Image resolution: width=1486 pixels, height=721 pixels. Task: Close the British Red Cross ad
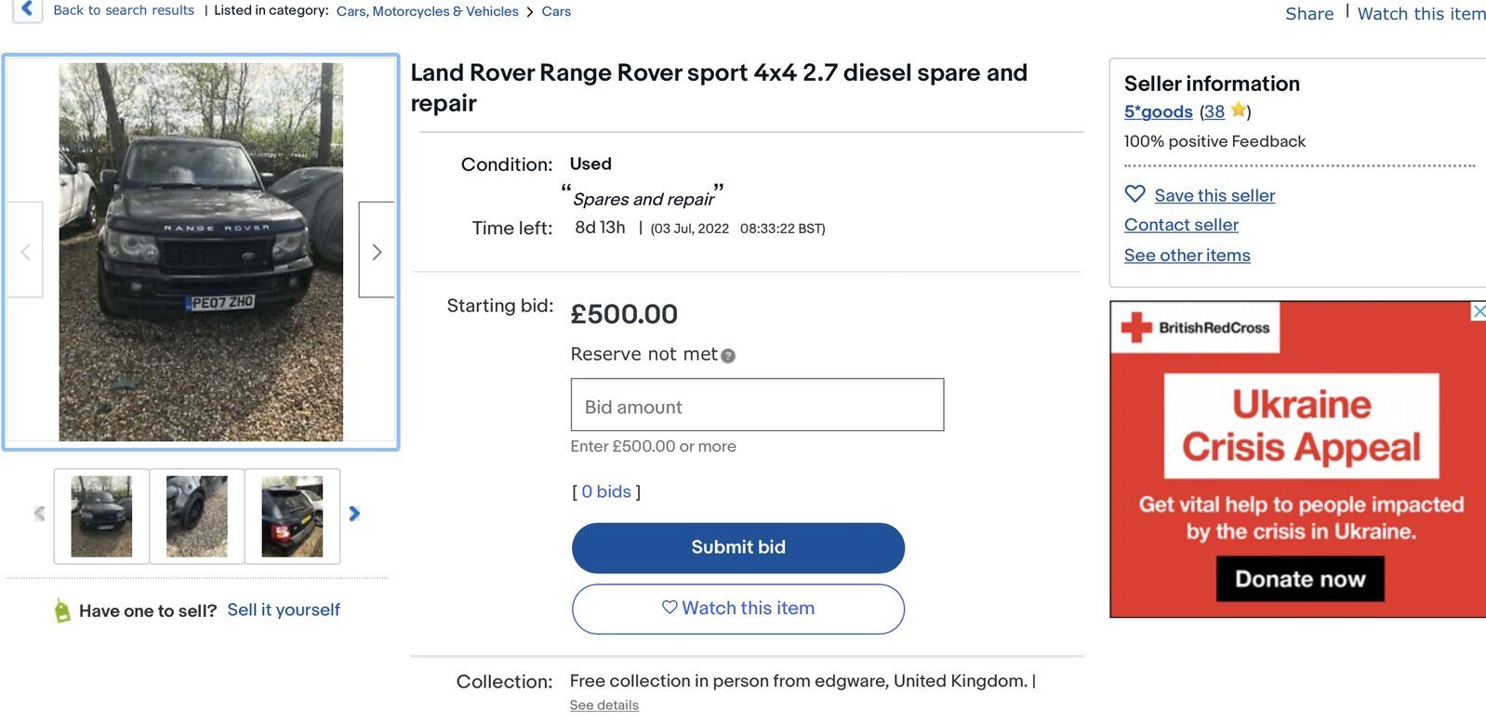[x=1478, y=311]
